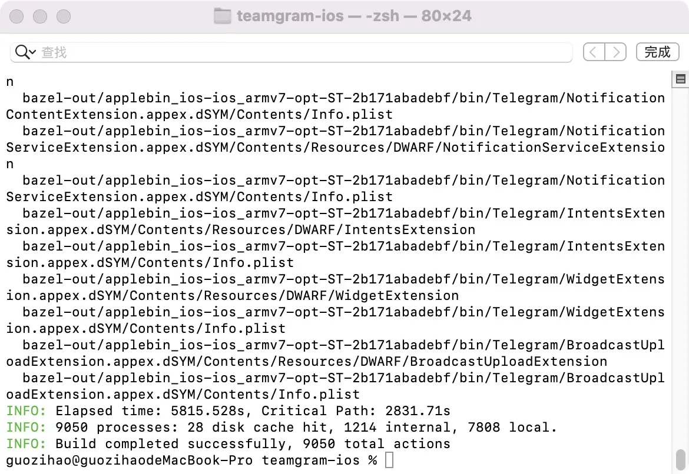Jump to next search match arrow
Screen dimensions: 689x474
click(x=615, y=52)
